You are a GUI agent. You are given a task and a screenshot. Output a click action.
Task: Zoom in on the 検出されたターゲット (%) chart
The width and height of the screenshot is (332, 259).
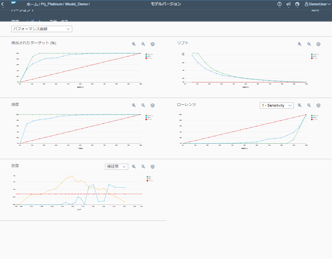(134, 44)
